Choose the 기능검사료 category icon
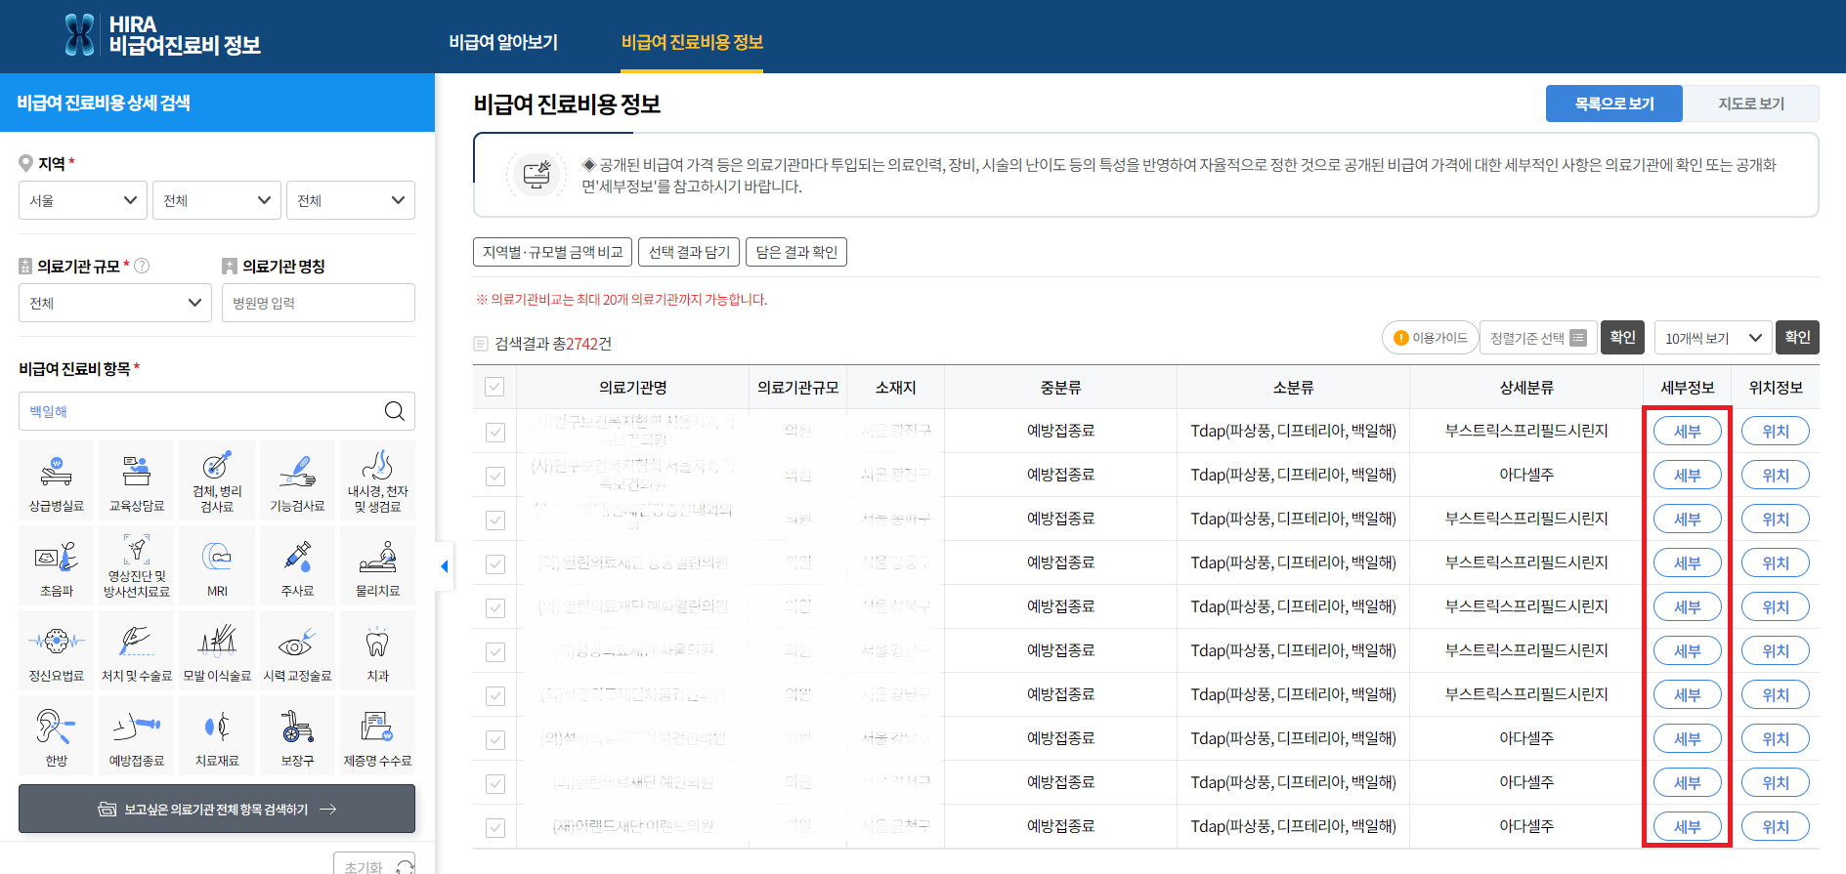This screenshot has height=874, width=1846. [x=297, y=479]
